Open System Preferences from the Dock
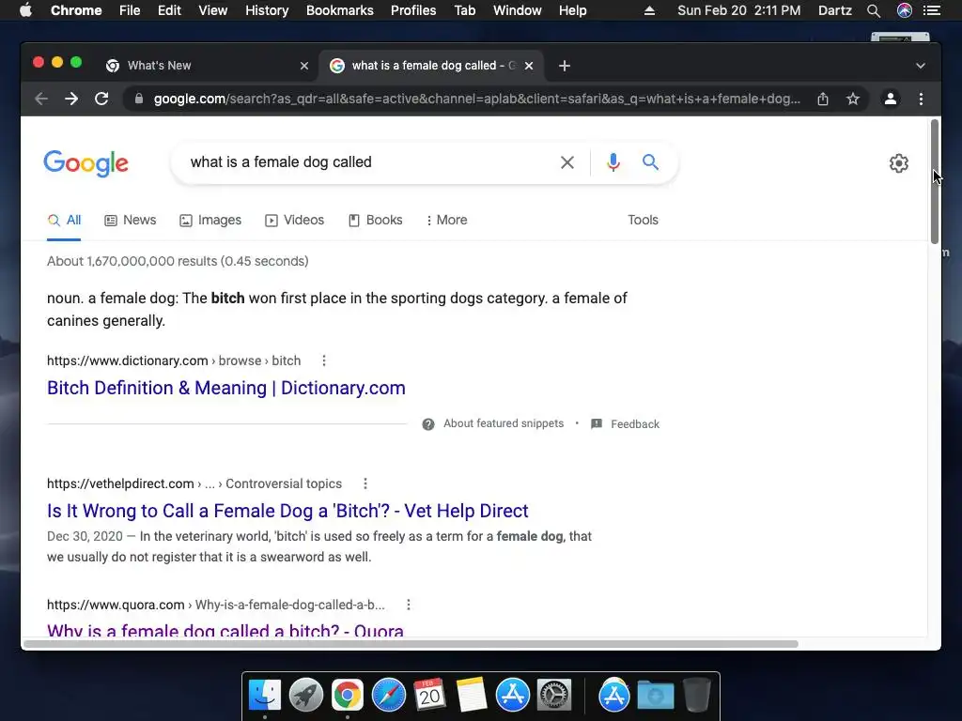962x721 pixels. 554,695
